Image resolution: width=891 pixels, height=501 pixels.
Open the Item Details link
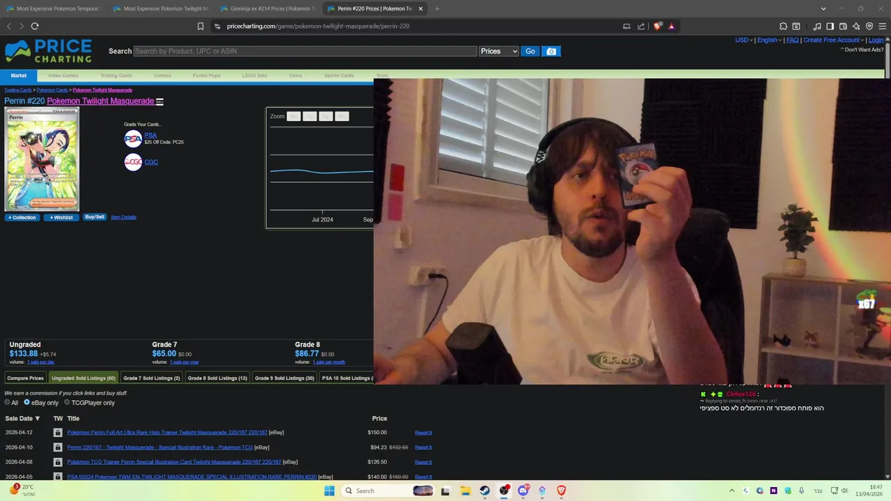coord(123,217)
